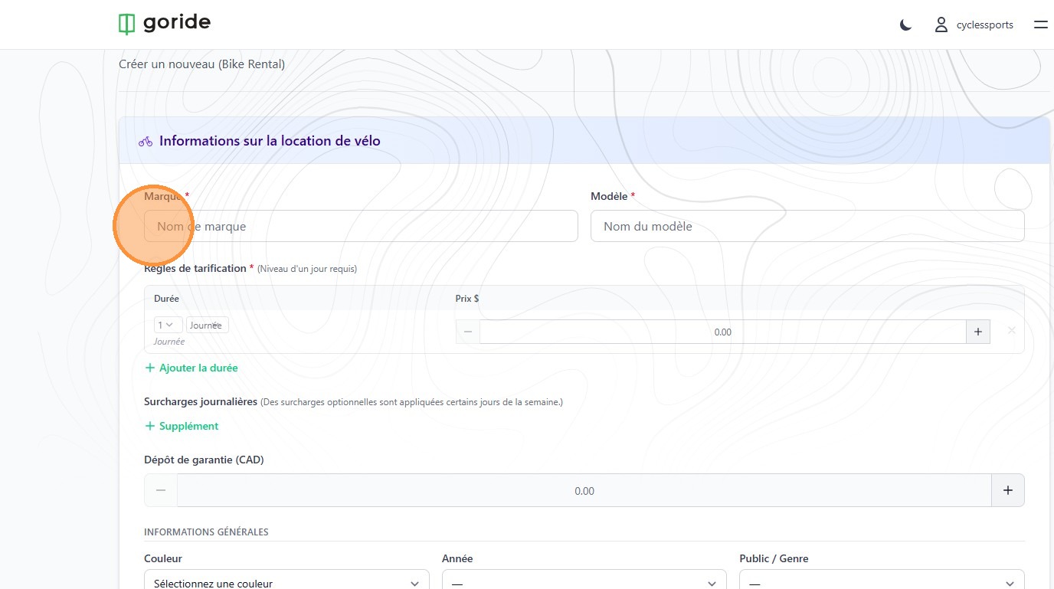Click the Modèle model name field
Image resolution: width=1054 pixels, height=589 pixels.
tap(807, 227)
